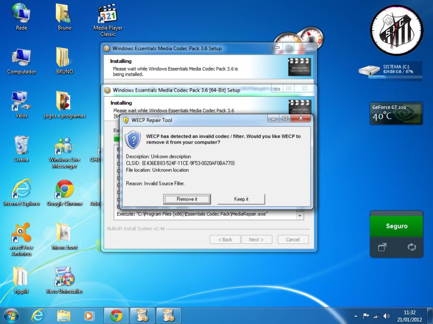Click the network signal tray icon

[x=376, y=316]
